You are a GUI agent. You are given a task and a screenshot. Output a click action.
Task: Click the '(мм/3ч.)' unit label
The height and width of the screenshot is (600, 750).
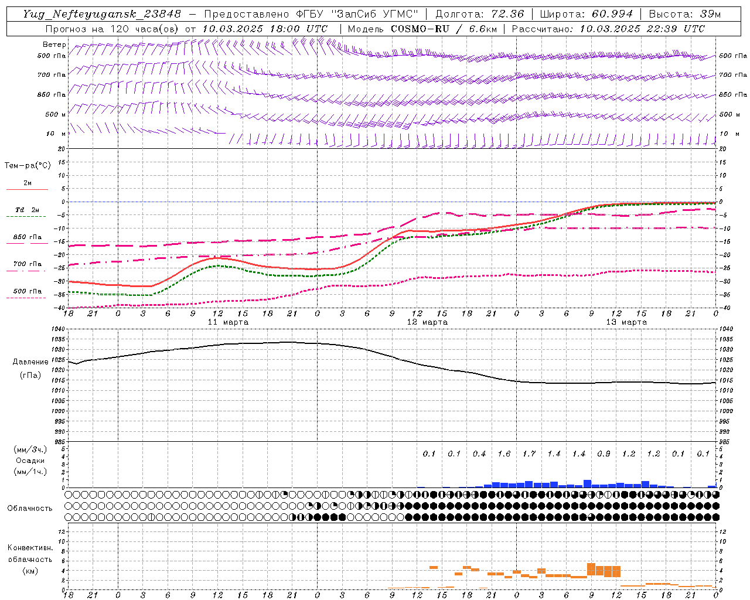[30, 449]
